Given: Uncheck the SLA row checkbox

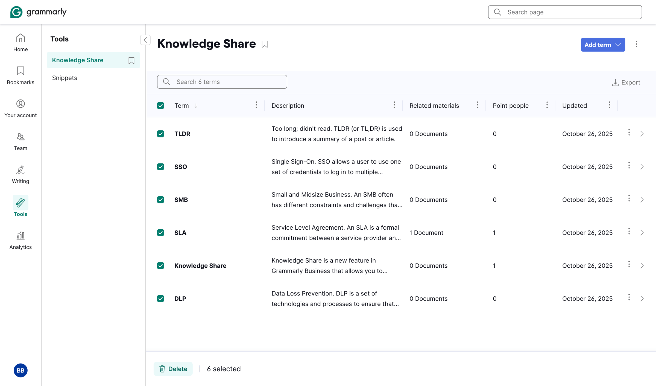Looking at the screenshot, I should pyautogui.click(x=160, y=233).
